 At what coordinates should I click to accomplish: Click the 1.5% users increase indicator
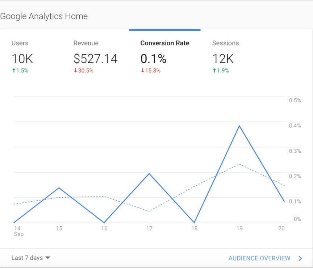pyautogui.click(x=20, y=71)
